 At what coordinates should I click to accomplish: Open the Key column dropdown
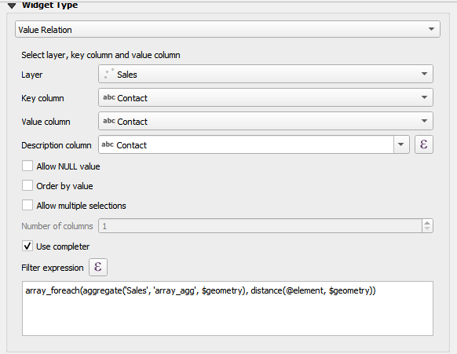pyautogui.click(x=265, y=97)
